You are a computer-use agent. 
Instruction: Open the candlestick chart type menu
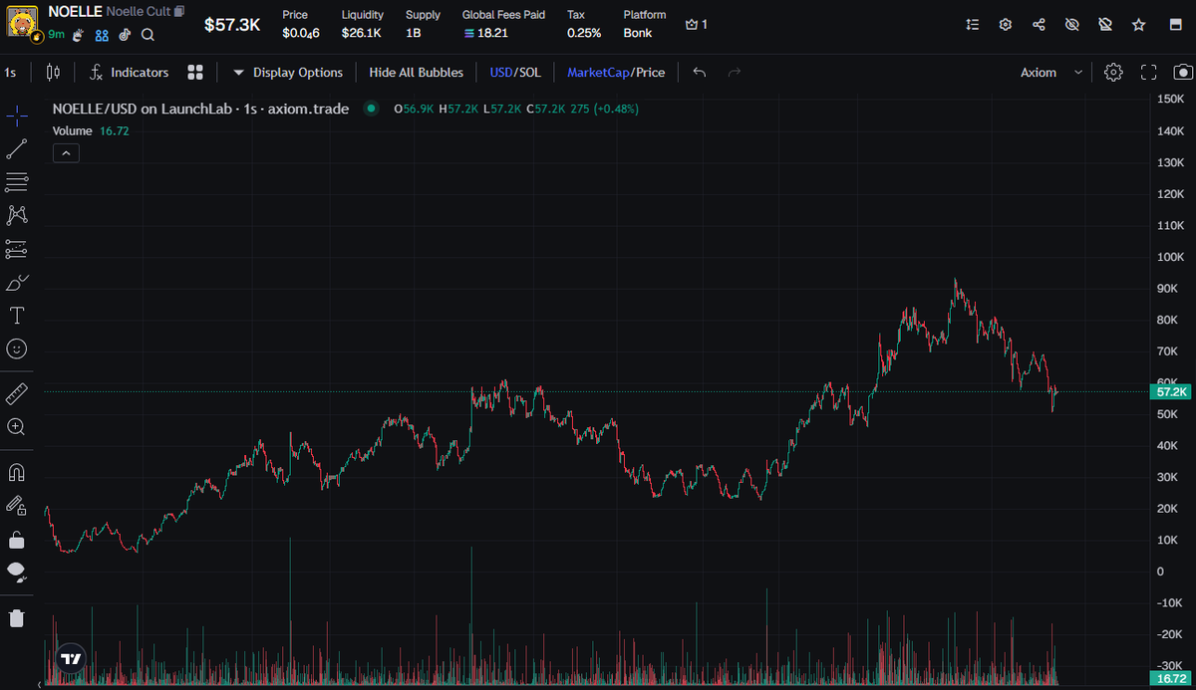tap(54, 73)
